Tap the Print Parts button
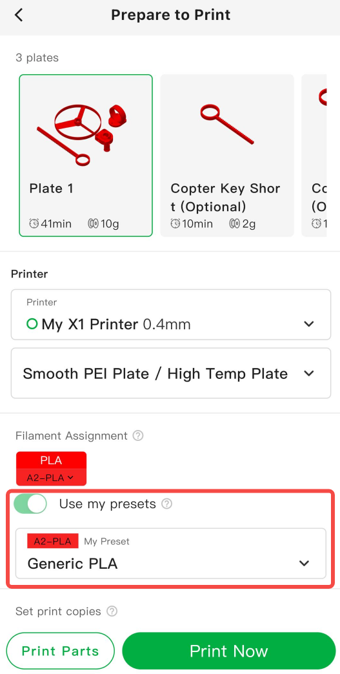Image resolution: width=340 pixels, height=674 pixels. click(61, 651)
